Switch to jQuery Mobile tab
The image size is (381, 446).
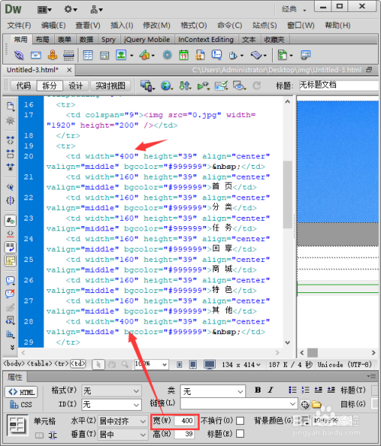tap(147, 40)
